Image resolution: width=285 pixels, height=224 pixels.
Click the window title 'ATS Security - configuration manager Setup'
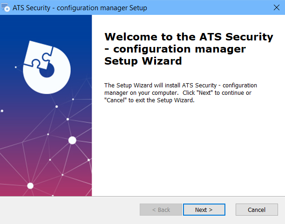click(80, 8)
